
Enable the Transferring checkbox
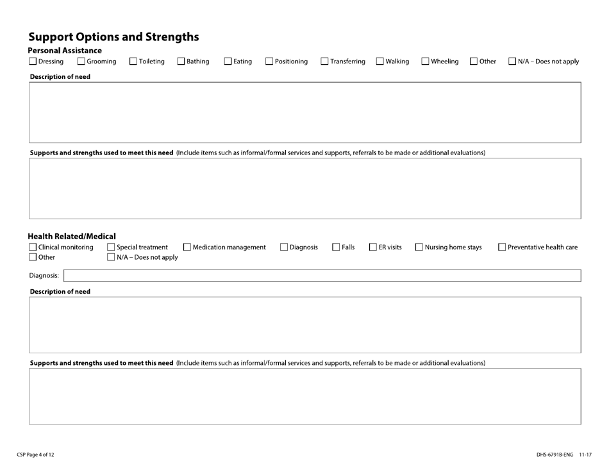pyautogui.click(x=326, y=61)
